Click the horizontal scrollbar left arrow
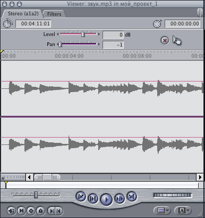The image size is (205, 218). [30, 177]
